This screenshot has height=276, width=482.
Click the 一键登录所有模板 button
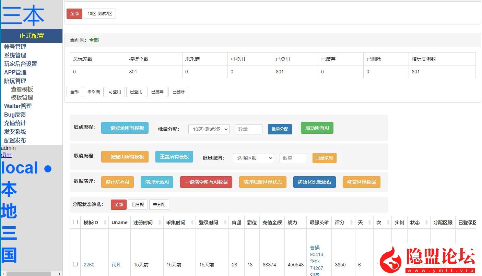pos(125,128)
